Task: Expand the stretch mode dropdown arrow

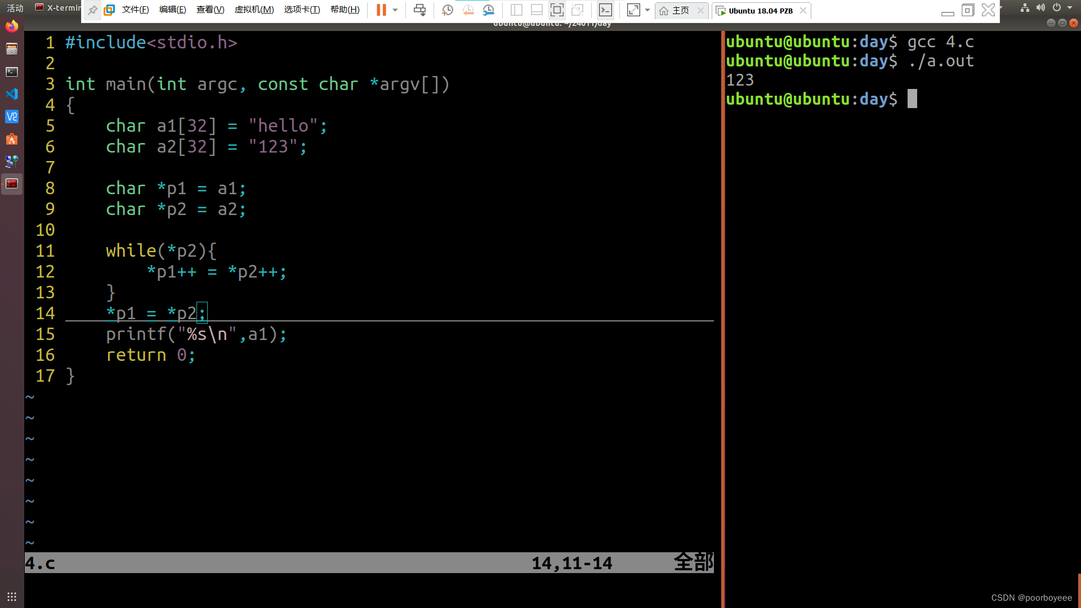Action: pyautogui.click(x=647, y=10)
